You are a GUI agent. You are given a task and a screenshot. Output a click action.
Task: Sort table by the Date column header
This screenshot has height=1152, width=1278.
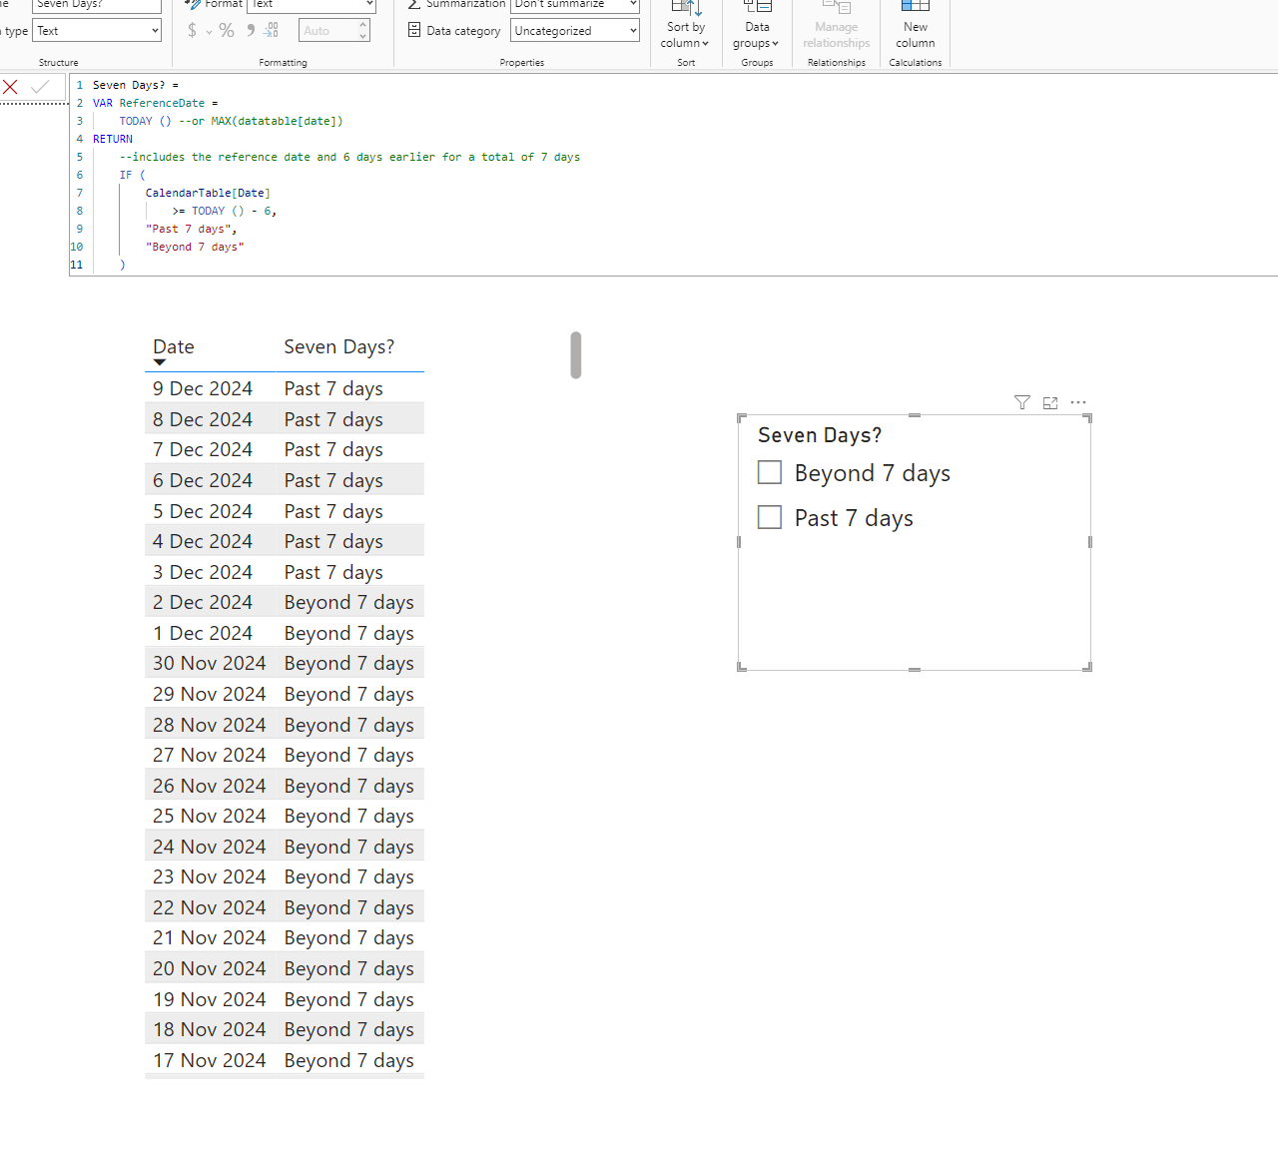point(174,347)
